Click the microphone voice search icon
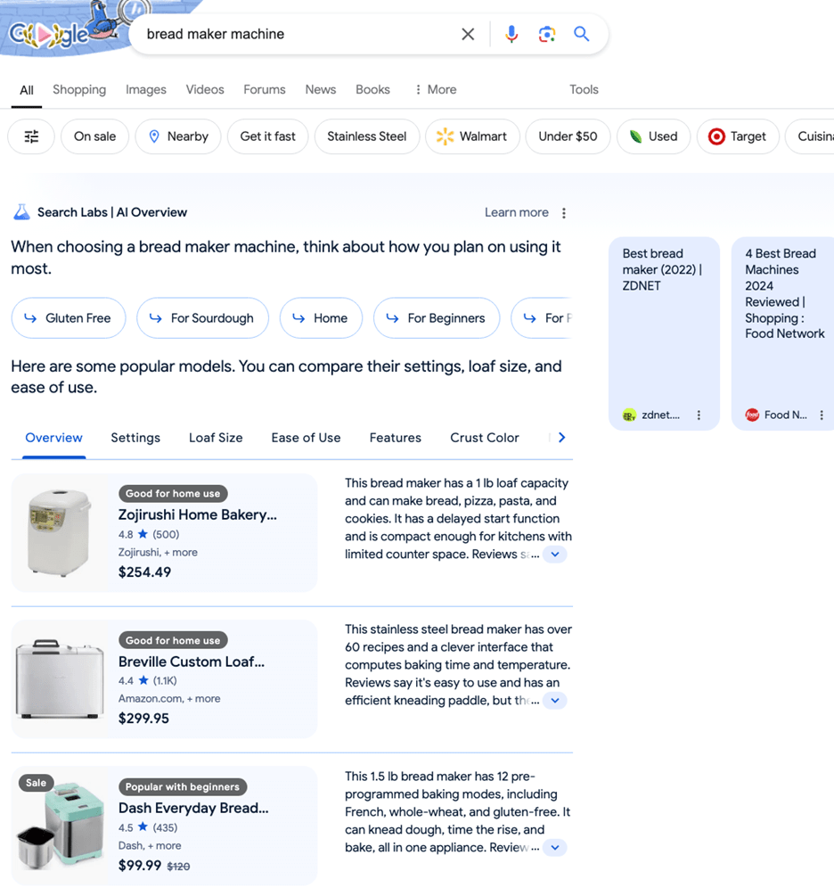834x888 pixels. 511,34
